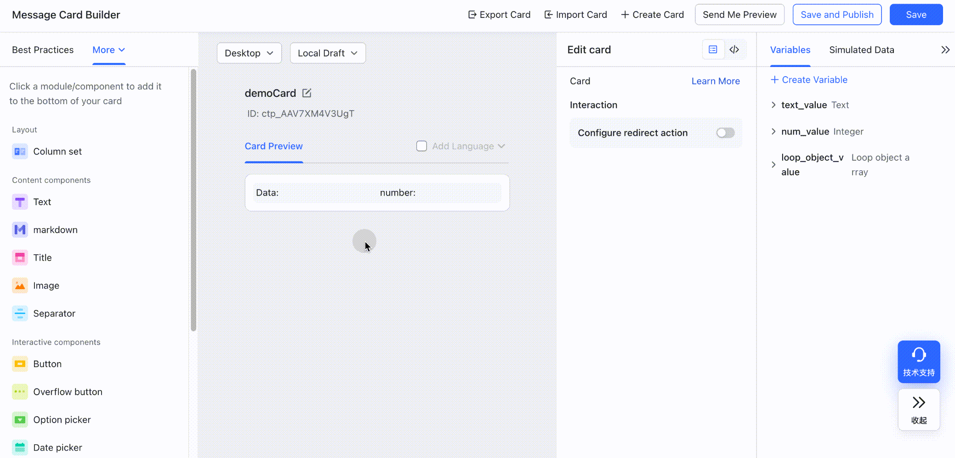Viewport: 955px width, 458px height.
Task: Add the Title component icon
Action: tap(20, 258)
